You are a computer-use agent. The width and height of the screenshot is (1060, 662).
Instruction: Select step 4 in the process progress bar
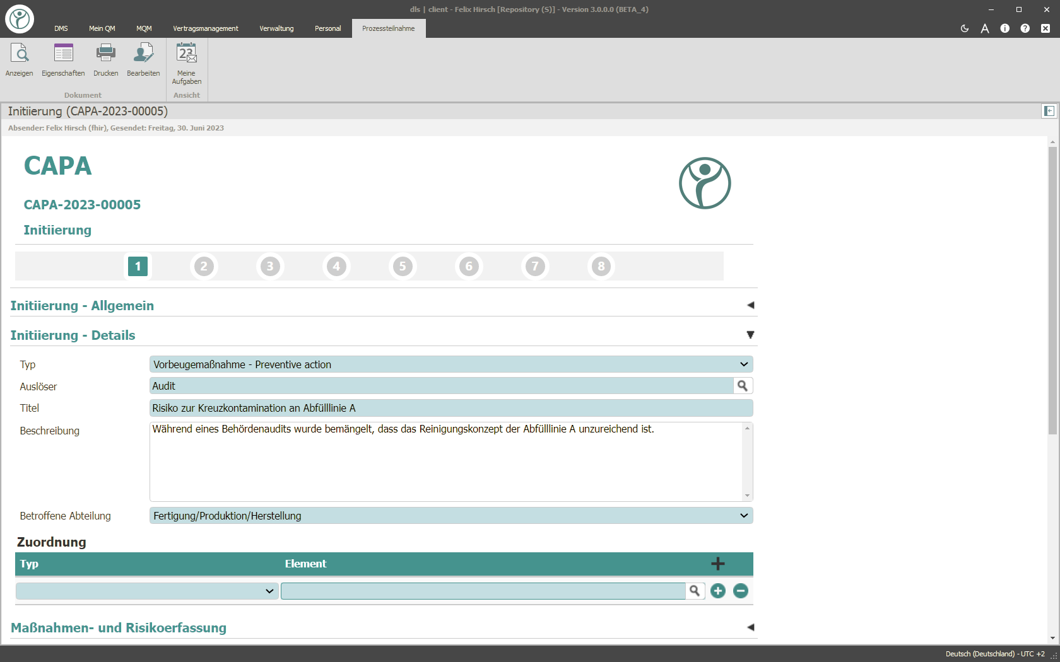coord(336,266)
